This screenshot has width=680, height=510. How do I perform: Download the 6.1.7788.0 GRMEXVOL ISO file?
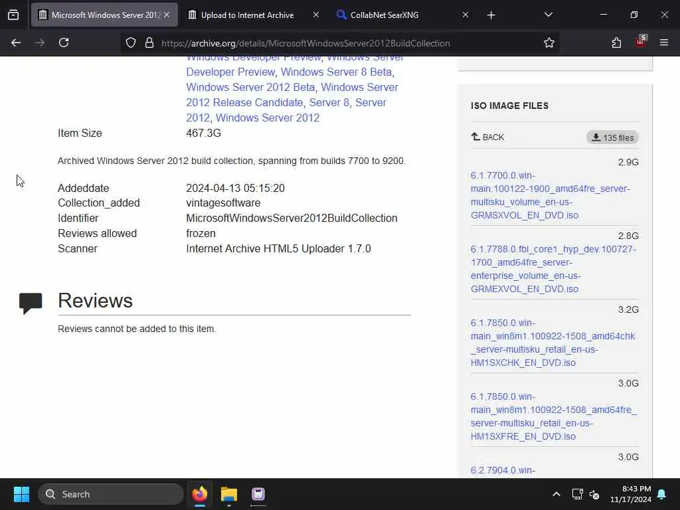[x=553, y=269]
